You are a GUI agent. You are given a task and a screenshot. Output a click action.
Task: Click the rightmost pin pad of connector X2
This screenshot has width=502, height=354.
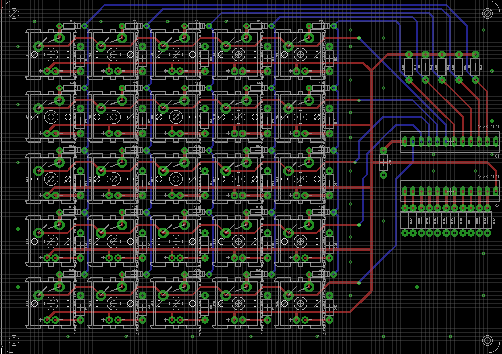click(495, 191)
